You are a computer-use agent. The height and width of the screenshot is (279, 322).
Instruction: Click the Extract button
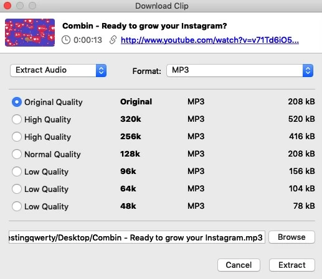tap(292, 265)
